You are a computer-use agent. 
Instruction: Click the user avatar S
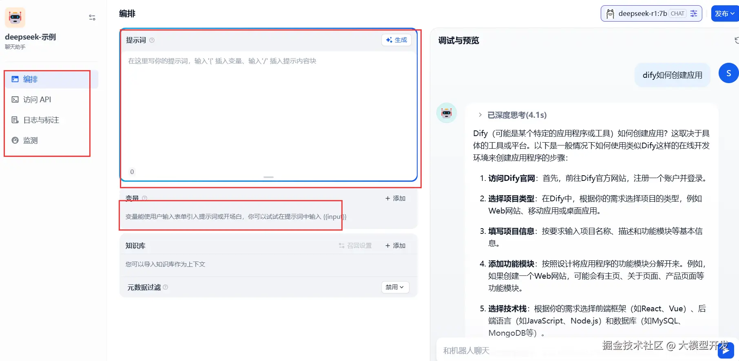coord(728,73)
